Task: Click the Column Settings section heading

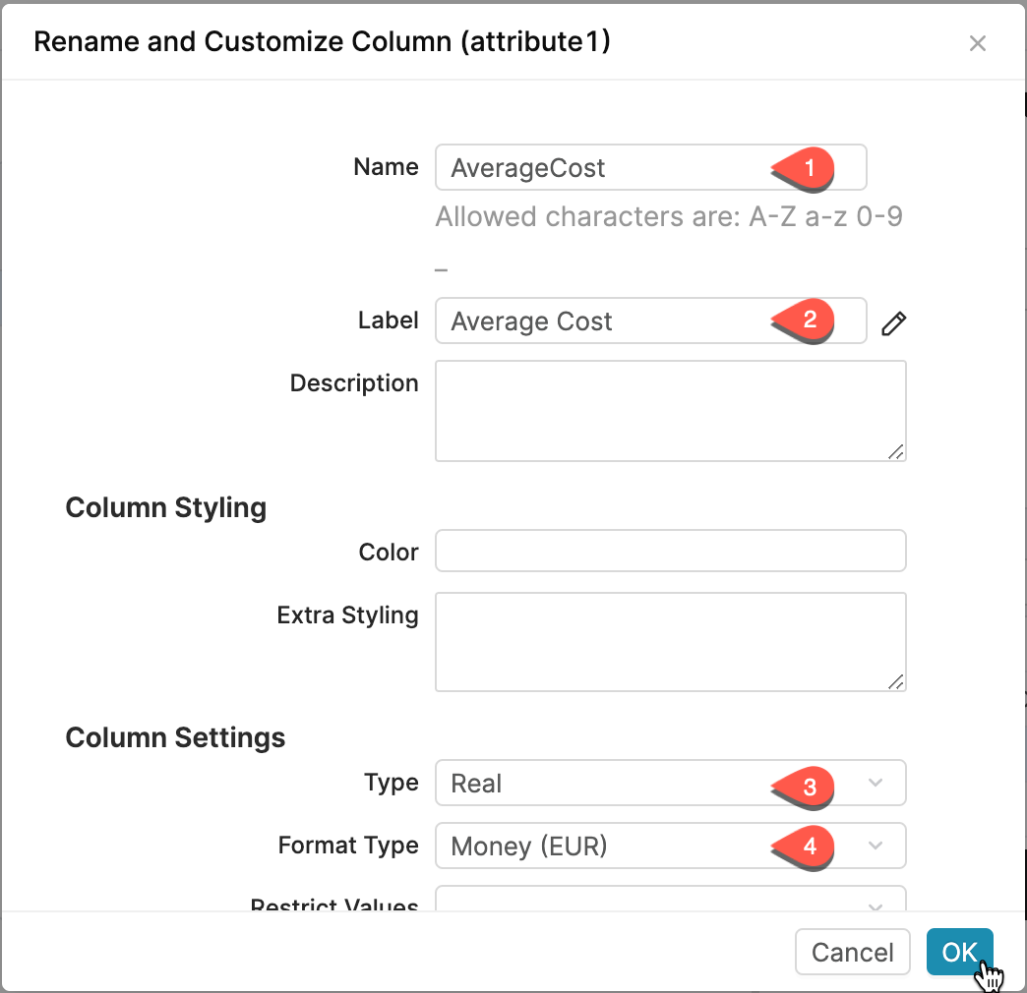Action: pos(175,737)
